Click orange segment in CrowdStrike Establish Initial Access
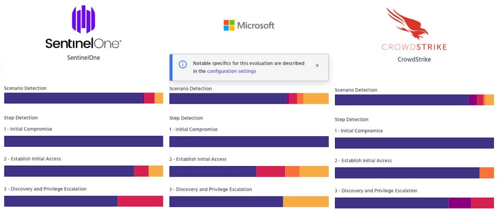The width and height of the screenshot is (501, 214). (x=487, y=173)
